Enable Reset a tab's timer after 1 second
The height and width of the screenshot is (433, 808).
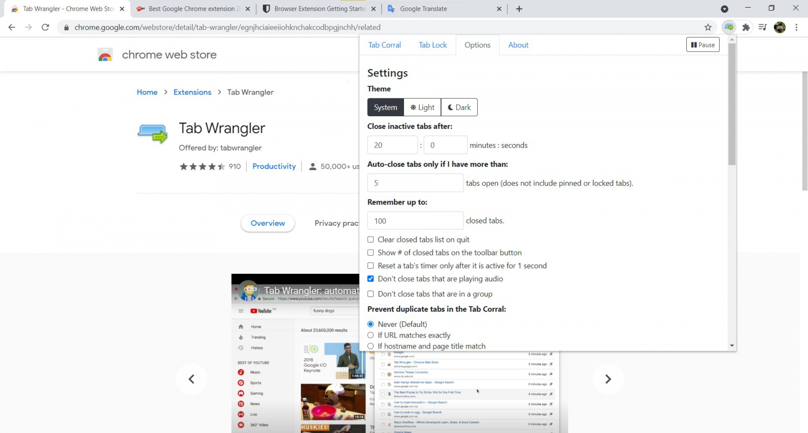click(371, 266)
